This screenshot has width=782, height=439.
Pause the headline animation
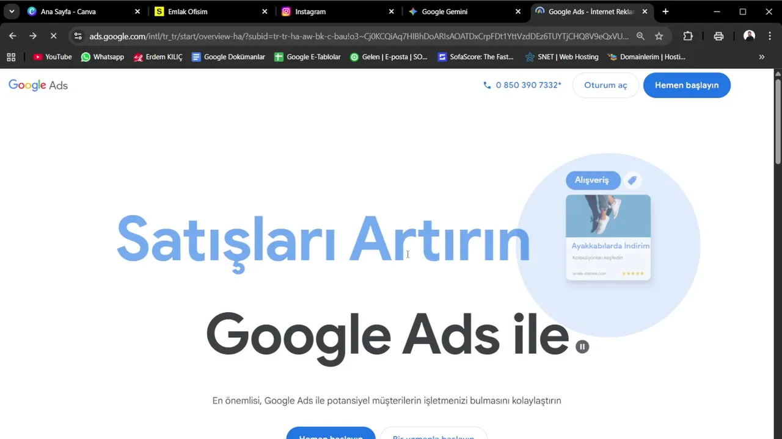point(582,346)
